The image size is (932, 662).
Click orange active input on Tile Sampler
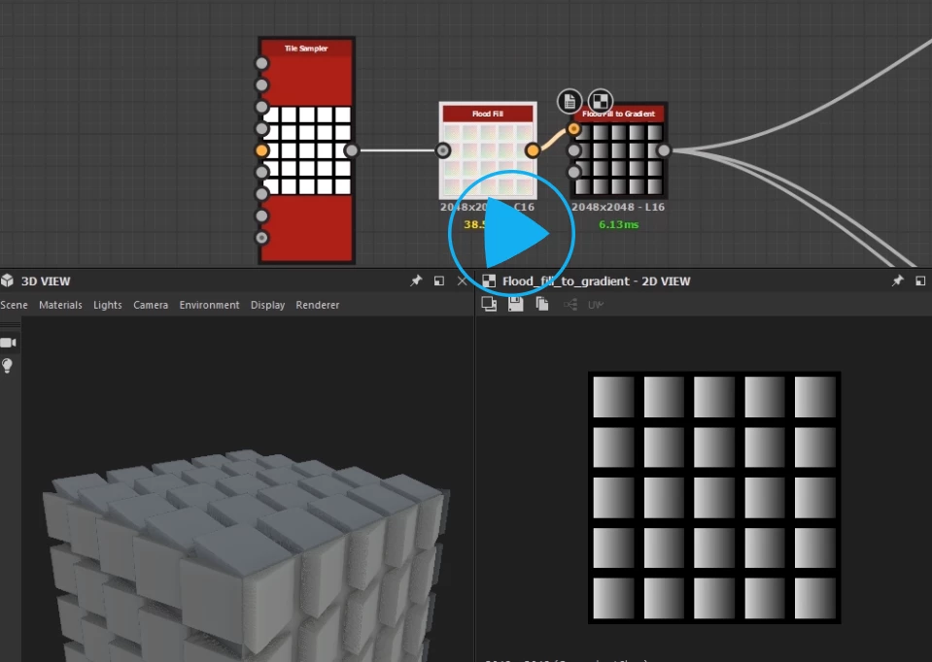[x=261, y=150]
